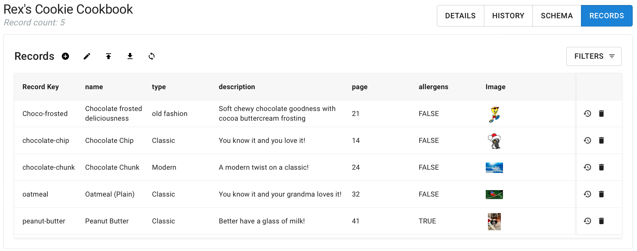Open the Schema tab

pyautogui.click(x=557, y=16)
